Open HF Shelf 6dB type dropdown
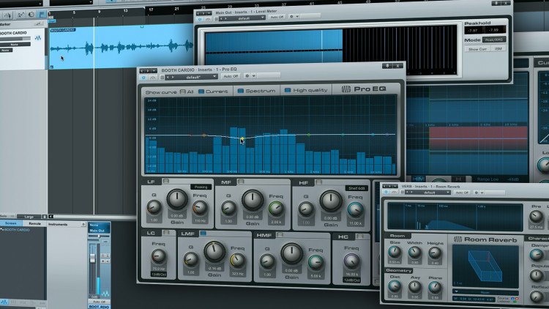The image size is (549, 309). pyautogui.click(x=356, y=188)
